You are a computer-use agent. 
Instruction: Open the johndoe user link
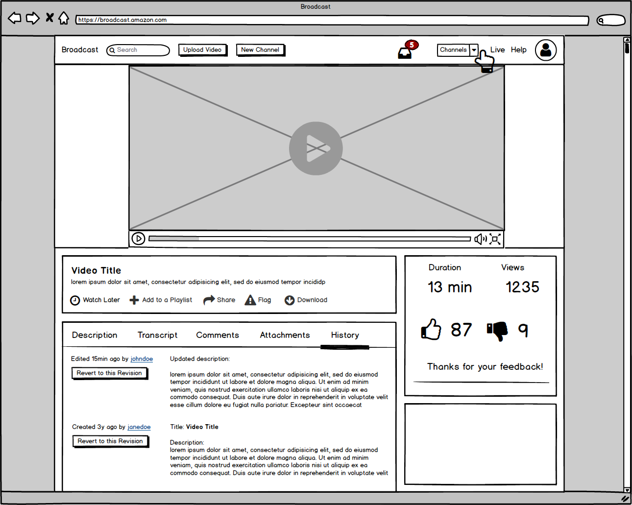click(x=142, y=359)
